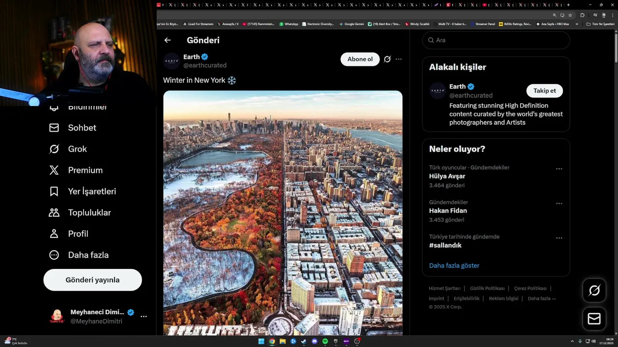Open File Explorer from the taskbar
This screenshot has width=618, height=347.
(x=282, y=341)
